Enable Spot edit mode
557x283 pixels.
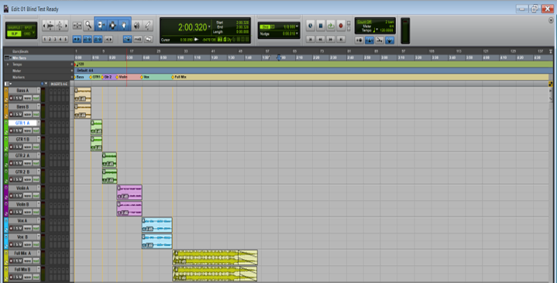click(29, 28)
